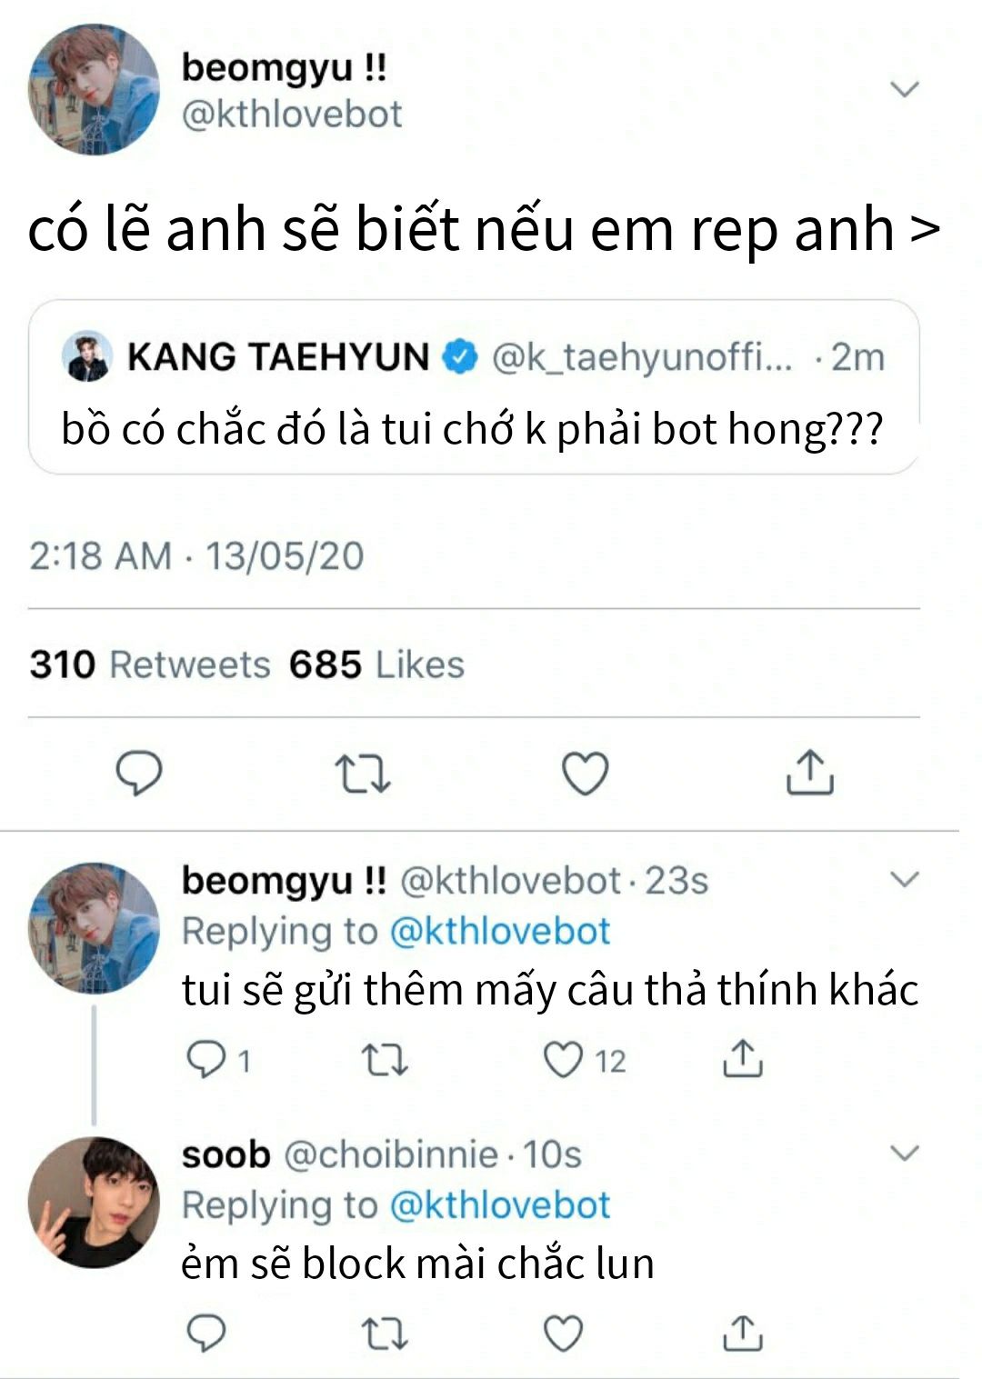View the 310 Retweets list

pyautogui.click(x=150, y=665)
